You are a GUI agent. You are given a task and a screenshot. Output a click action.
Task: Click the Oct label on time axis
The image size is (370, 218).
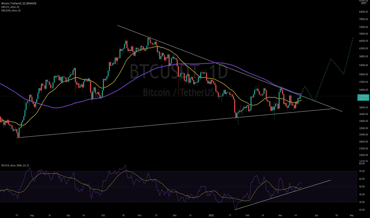(x=103, y=215)
